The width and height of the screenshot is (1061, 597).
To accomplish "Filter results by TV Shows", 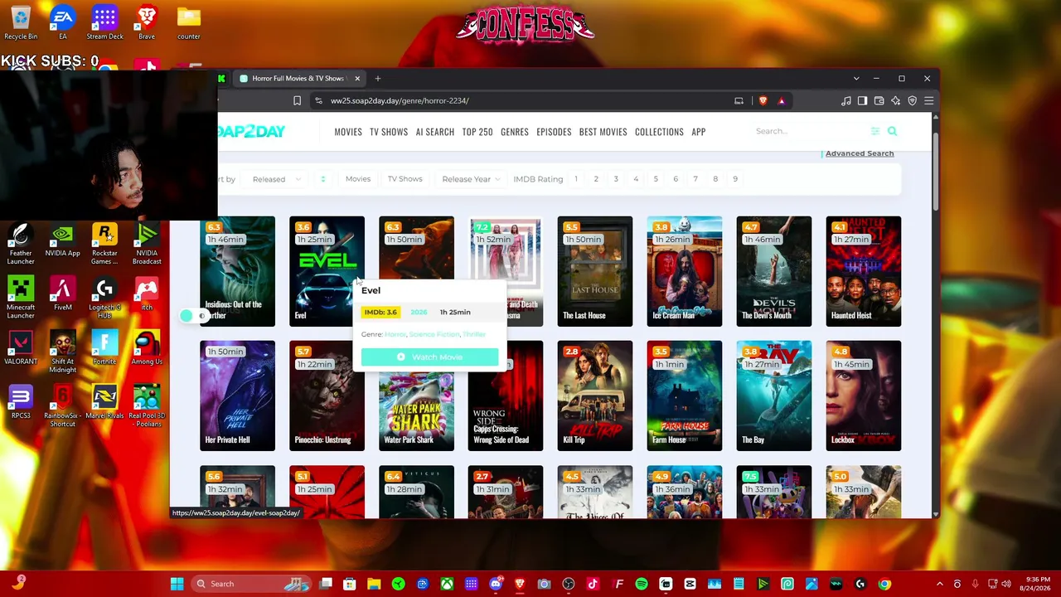I will pos(405,179).
